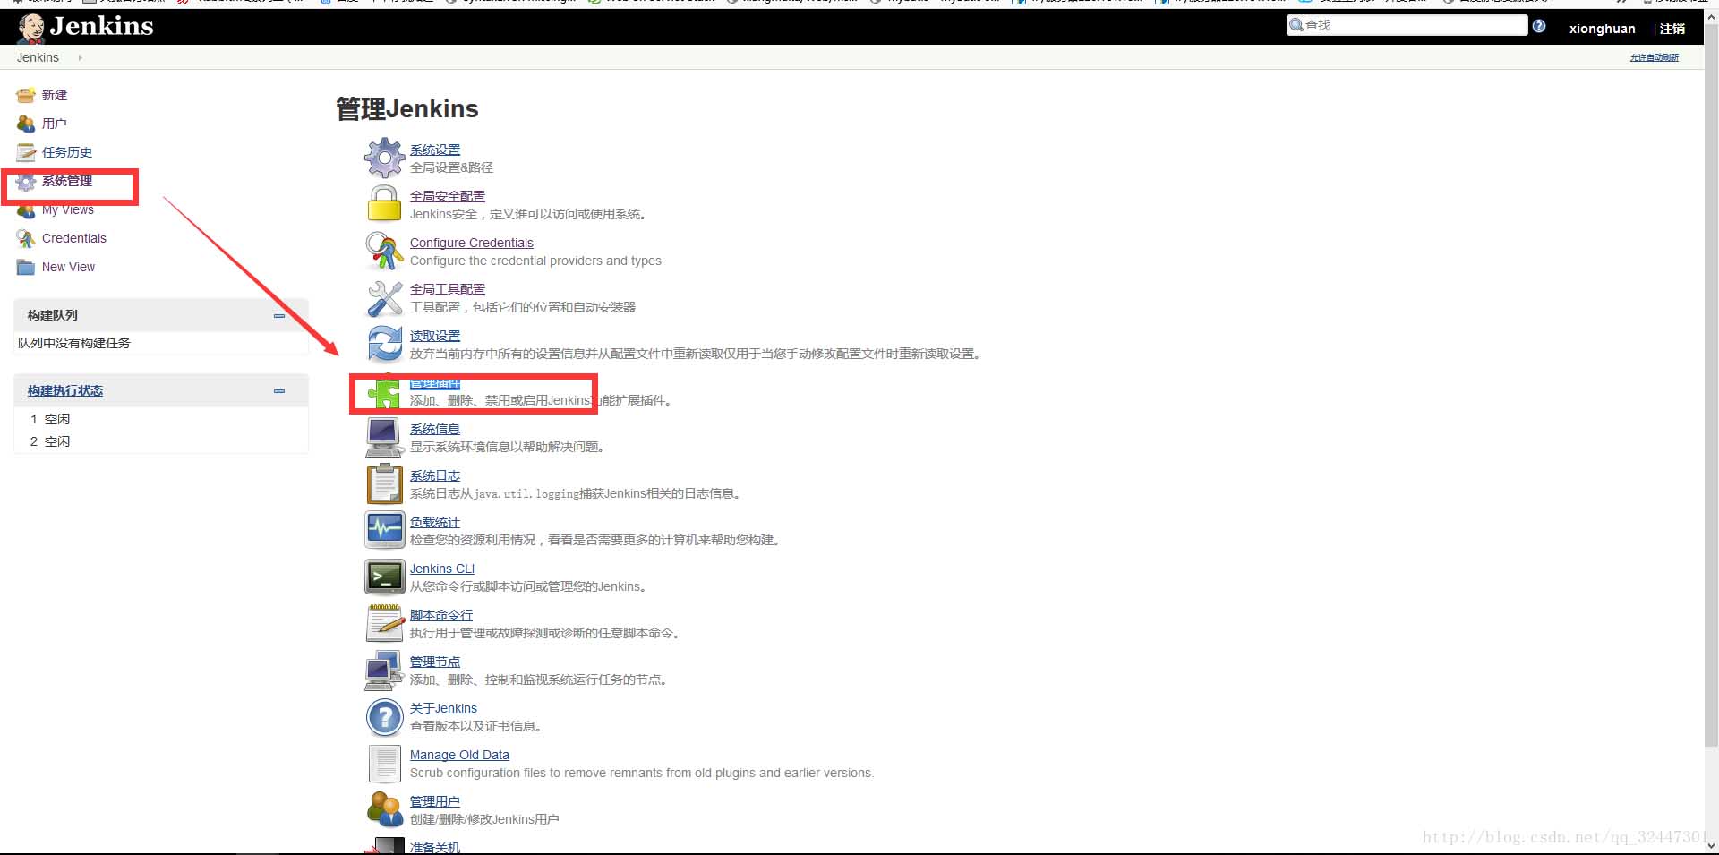Click the 注销 logout link
1719x855 pixels.
point(1672,29)
